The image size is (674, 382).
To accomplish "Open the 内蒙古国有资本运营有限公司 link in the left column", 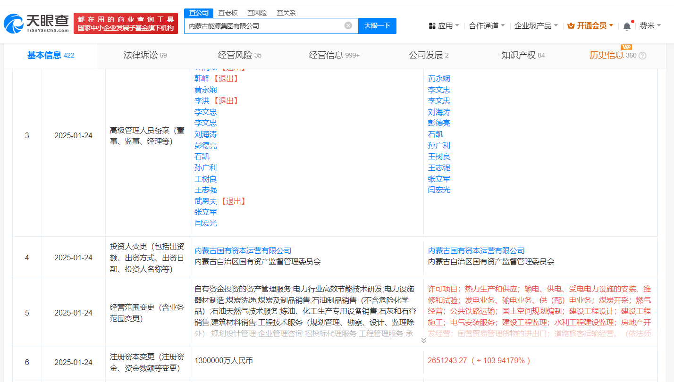I will pyautogui.click(x=243, y=251).
